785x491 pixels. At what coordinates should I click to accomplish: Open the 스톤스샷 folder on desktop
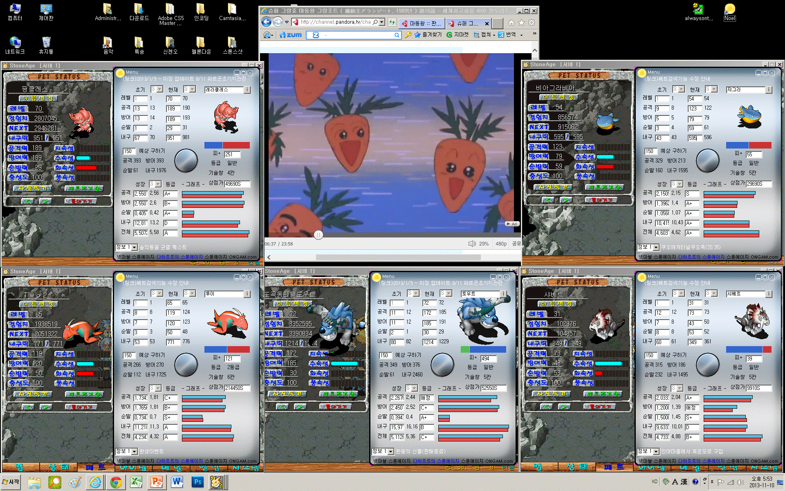click(x=232, y=45)
